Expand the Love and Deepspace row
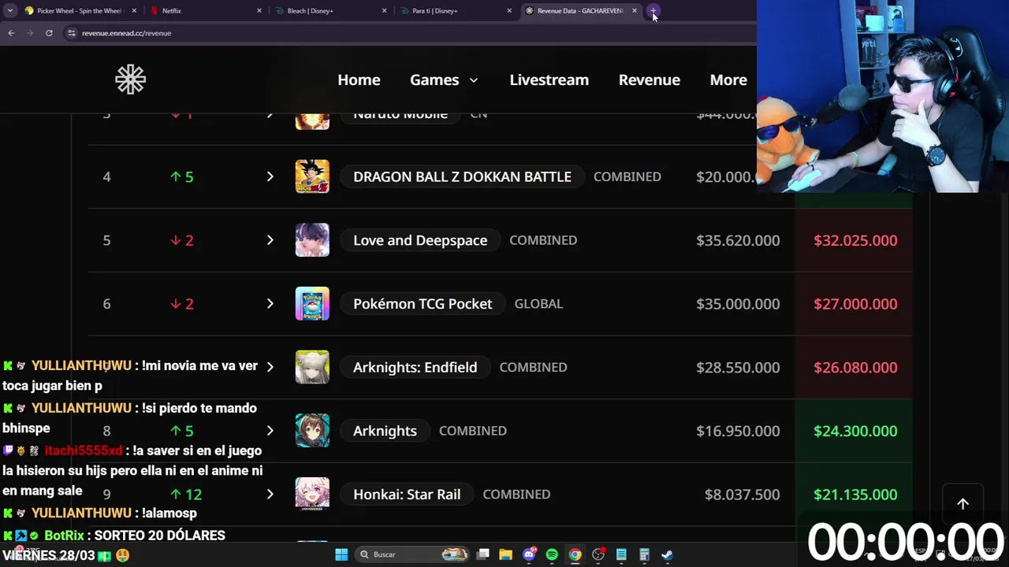This screenshot has height=567, width=1009. click(270, 240)
